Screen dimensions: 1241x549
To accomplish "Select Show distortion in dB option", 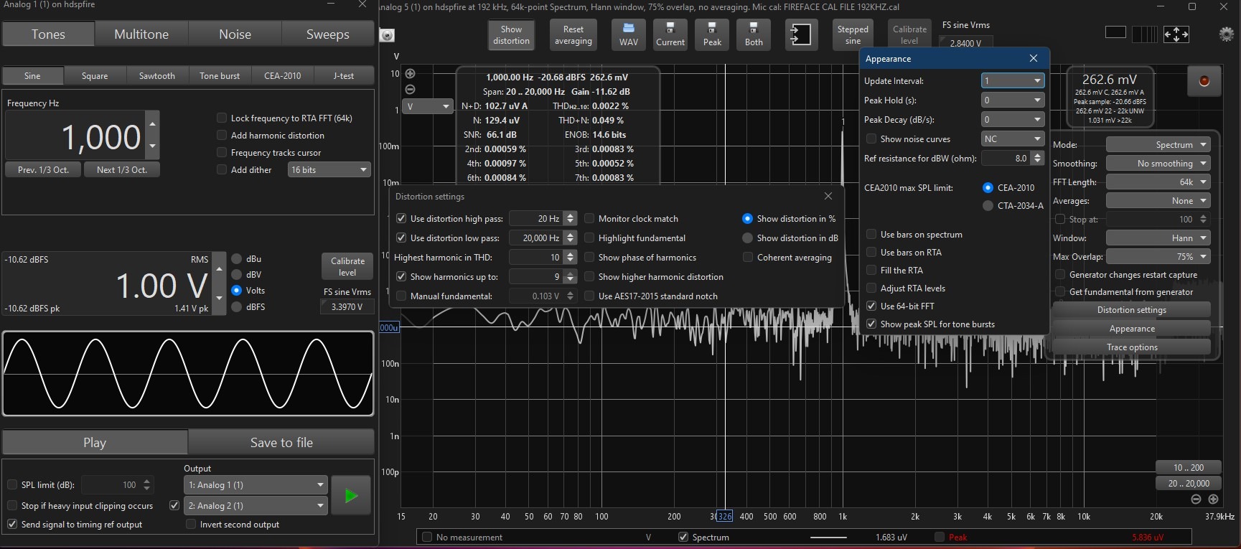I will pos(747,238).
